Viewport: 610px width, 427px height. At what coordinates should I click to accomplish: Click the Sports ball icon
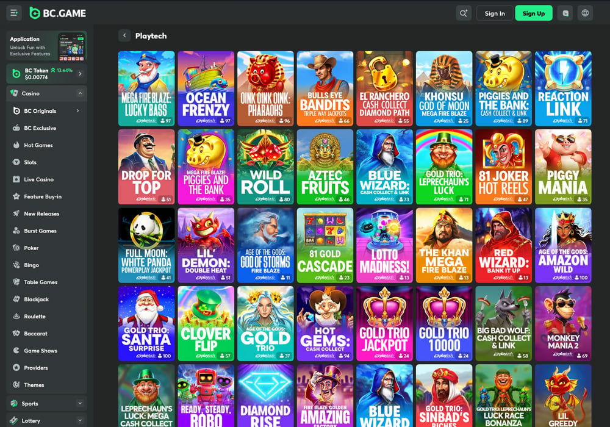coord(14,403)
